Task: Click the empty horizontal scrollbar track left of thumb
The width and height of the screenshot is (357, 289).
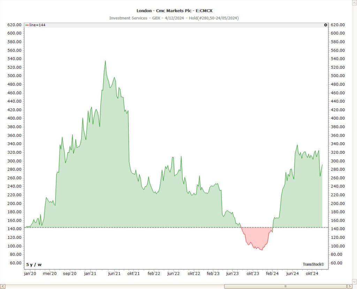Action: pyautogui.click(x=115, y=286)
